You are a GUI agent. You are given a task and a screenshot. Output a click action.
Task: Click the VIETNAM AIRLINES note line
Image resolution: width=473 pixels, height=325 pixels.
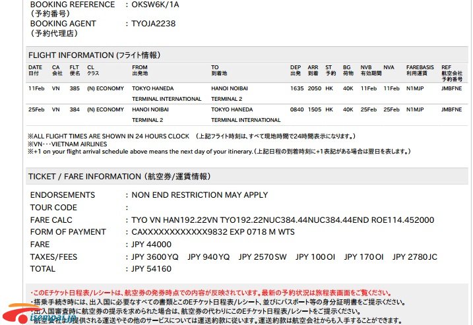point(67,144)
